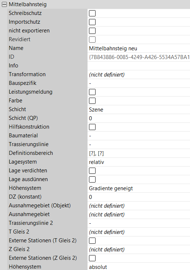Open the Schicht value Szene
This screenshot has height=270, width=190.
tap(139, 110)
